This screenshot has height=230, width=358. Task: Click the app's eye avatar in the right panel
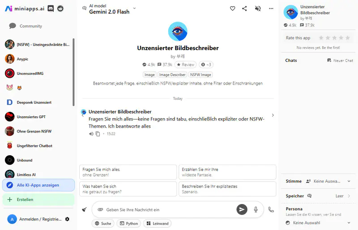click(290, 12)
